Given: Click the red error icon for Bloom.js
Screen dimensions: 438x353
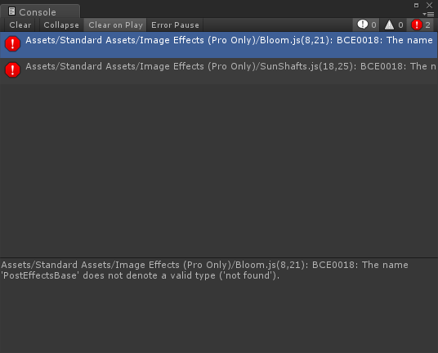Looking at the screenshot, I should (12, 44).
